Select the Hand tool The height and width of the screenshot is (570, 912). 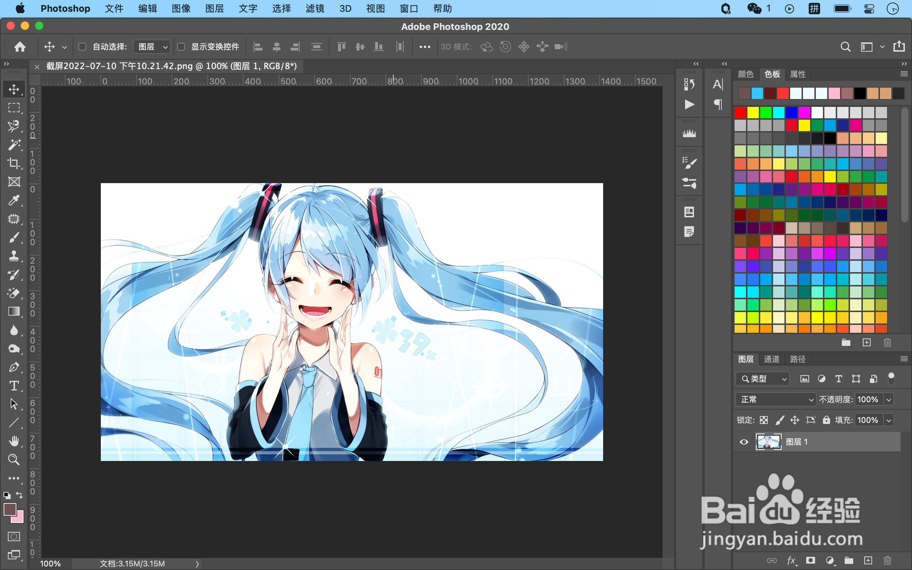tap(14, 441)
